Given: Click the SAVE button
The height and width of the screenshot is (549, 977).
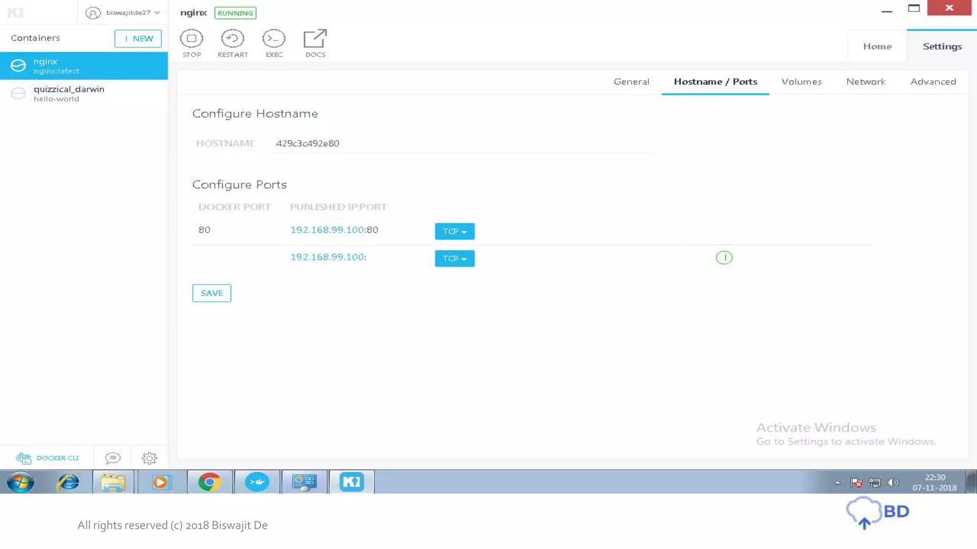Looking at the screenshot, I should (211, 293).
